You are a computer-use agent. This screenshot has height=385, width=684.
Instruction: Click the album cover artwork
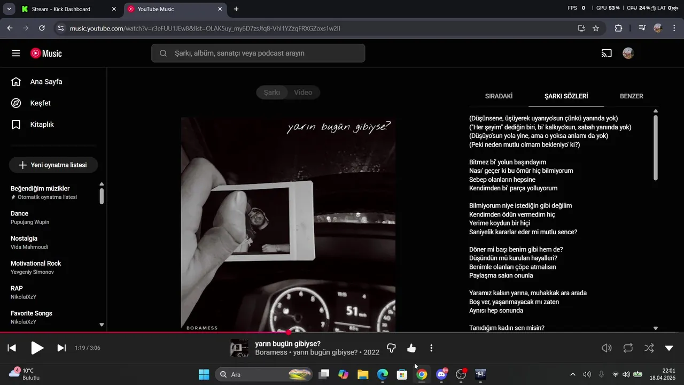288,225
